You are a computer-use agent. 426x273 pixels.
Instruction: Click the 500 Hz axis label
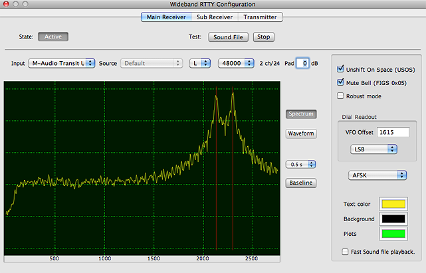[54, 258]
